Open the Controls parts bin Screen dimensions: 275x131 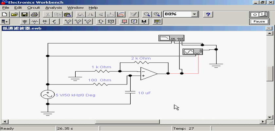coord(134,22)
